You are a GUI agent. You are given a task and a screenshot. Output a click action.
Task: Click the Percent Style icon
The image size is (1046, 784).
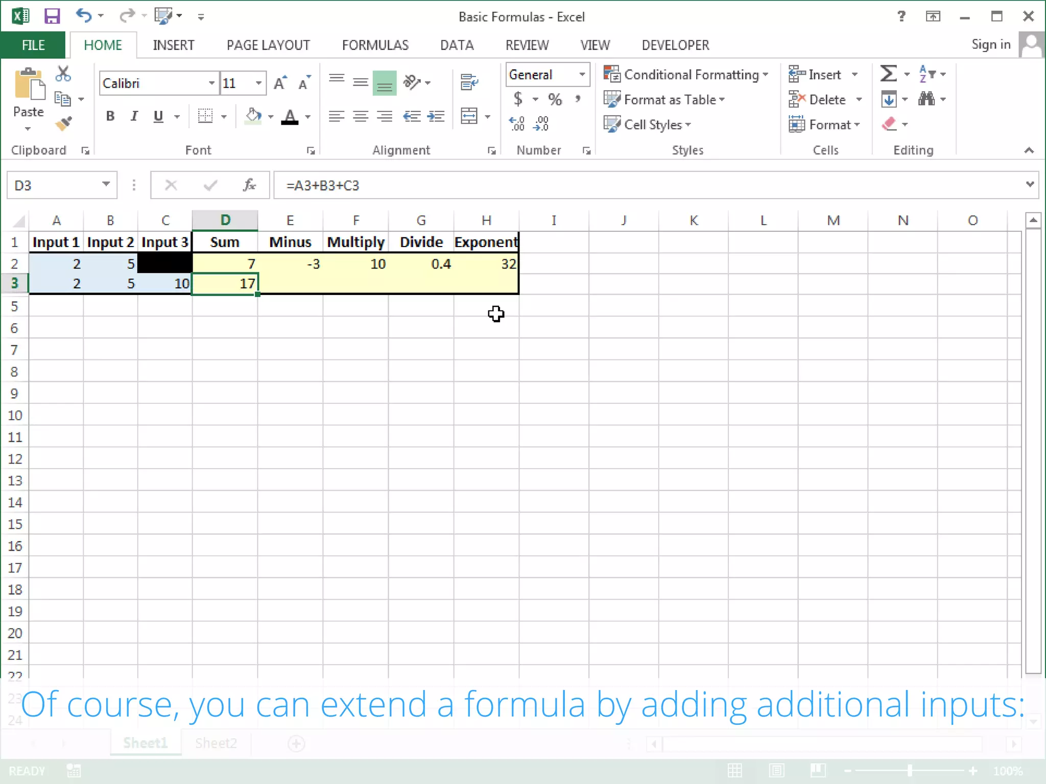[555, 99]
